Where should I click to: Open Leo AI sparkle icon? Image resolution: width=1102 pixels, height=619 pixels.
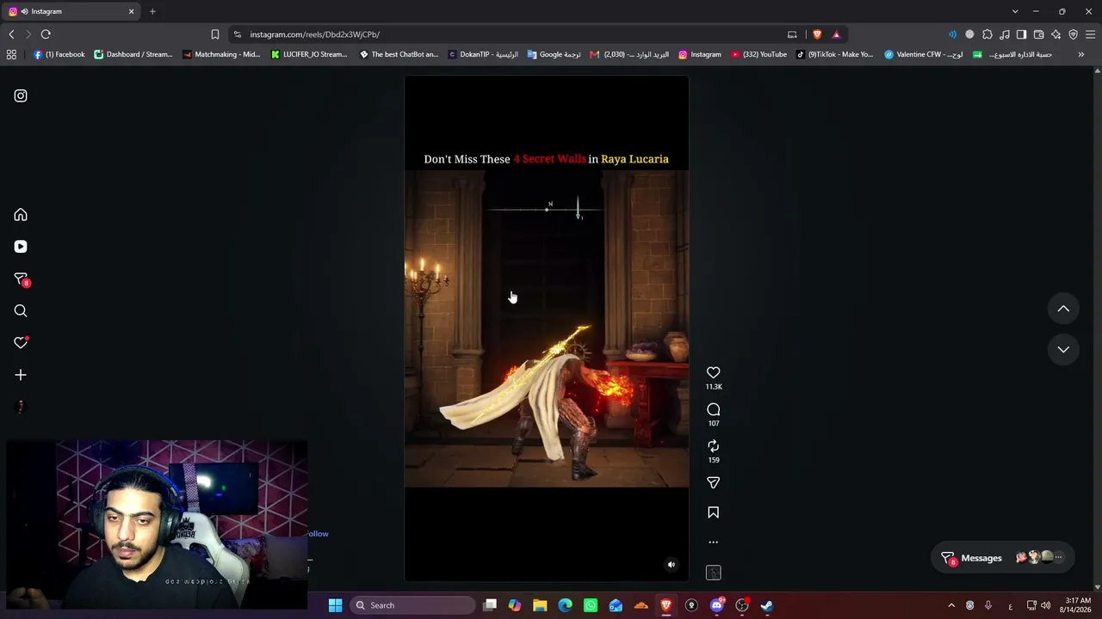(x=1056, y=34)
